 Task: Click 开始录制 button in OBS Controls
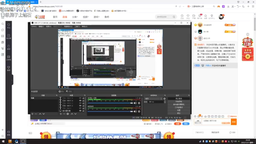[179, 101]
